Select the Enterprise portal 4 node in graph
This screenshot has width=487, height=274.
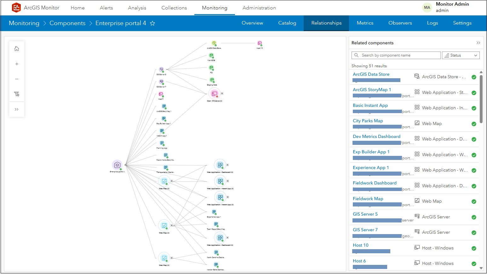tap(117, 165)
